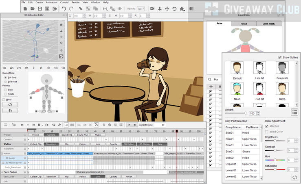Jump to the previous key in the timeline toolbar
Screen dimensions: 301x184
coord(22,125)
